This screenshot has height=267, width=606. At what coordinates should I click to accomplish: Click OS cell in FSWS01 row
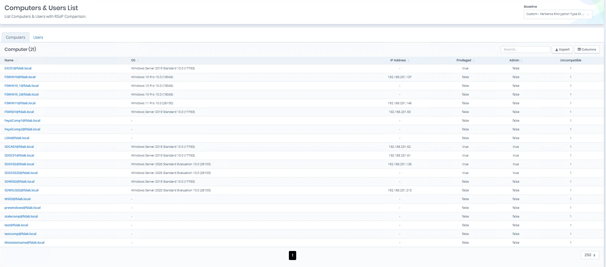click(x=163, y=112)
